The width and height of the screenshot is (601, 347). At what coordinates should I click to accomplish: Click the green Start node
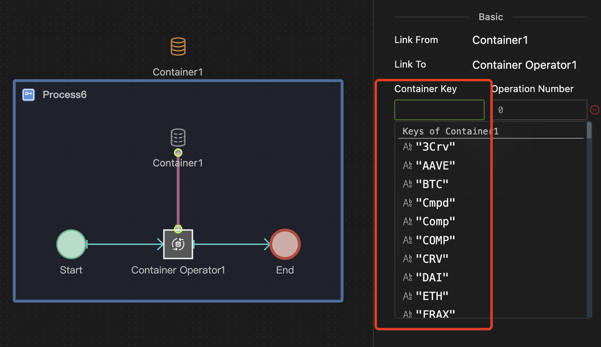[71, 244]
